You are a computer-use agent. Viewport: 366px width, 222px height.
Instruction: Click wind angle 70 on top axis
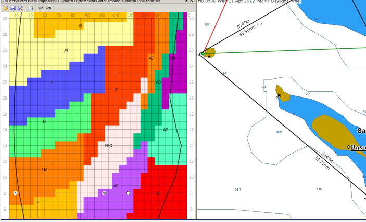(59, 16)
